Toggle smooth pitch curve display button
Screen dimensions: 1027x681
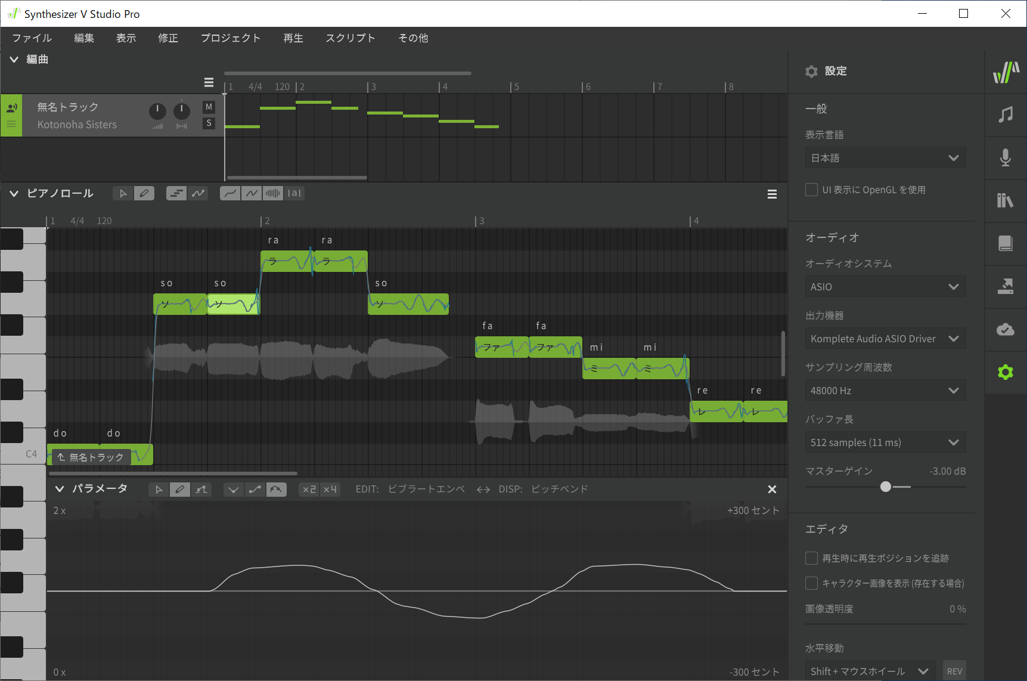pyautogui.click(x=230, y=193)
